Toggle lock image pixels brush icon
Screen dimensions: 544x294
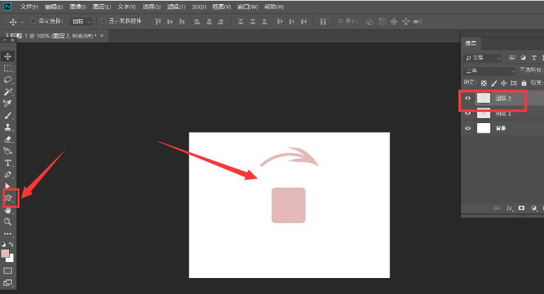pos(494,83)
